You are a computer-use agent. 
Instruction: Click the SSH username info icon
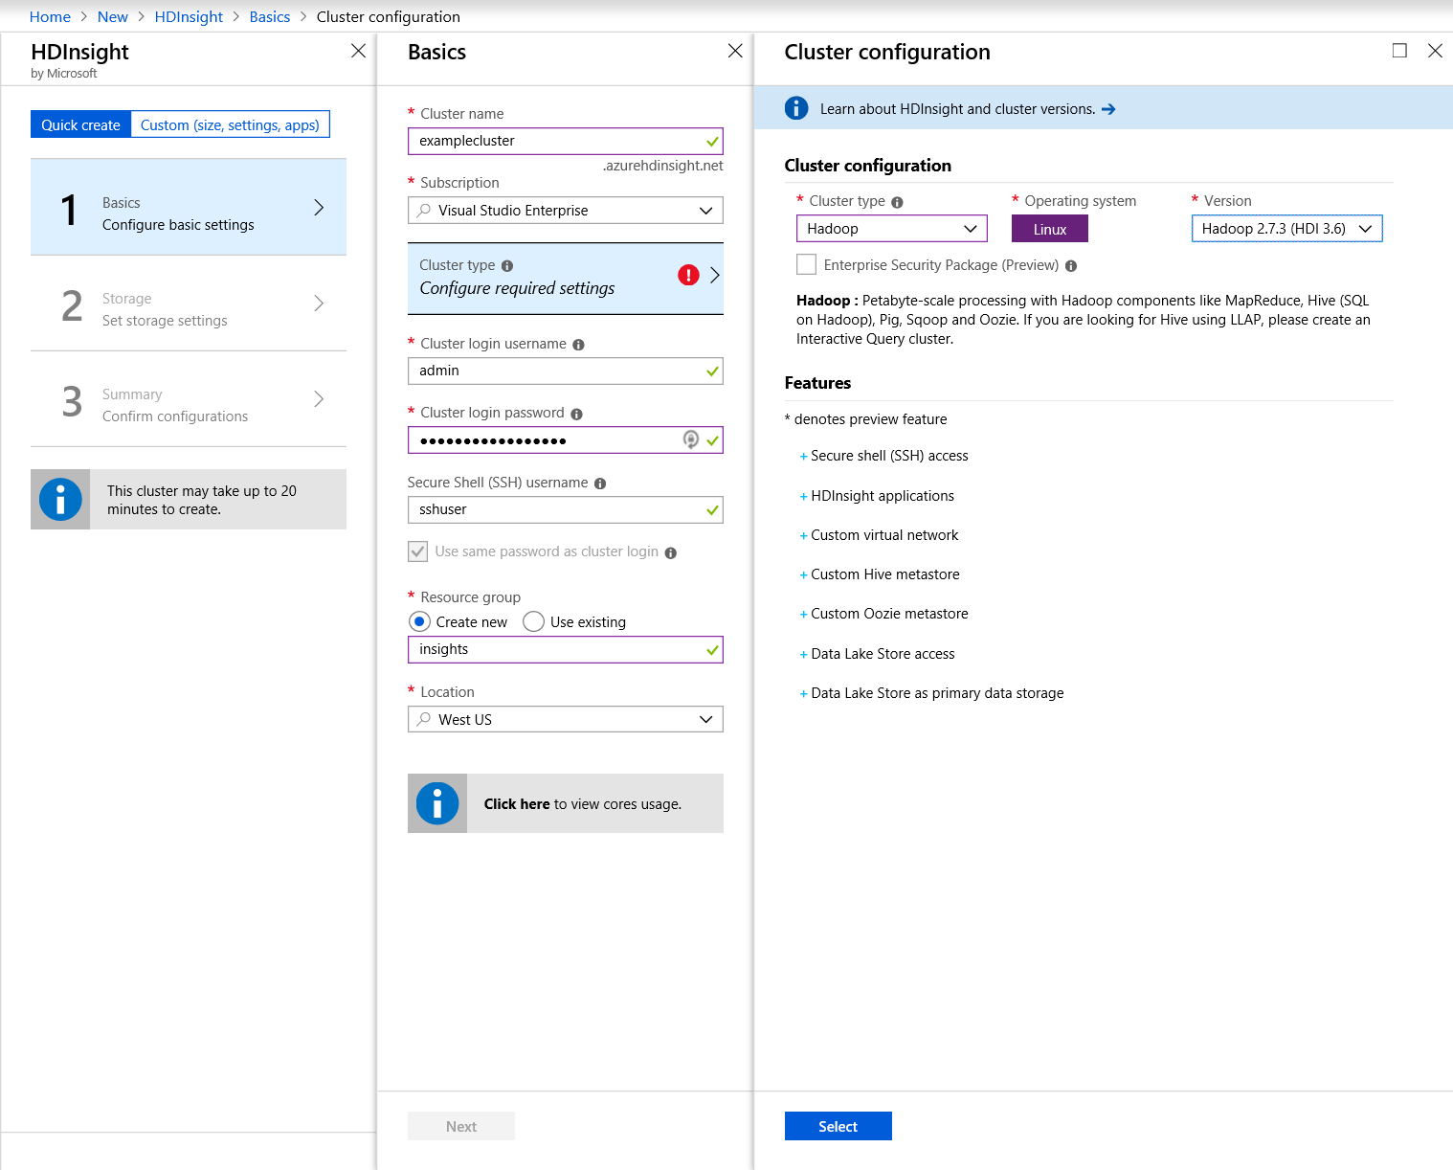coord(600,484)
